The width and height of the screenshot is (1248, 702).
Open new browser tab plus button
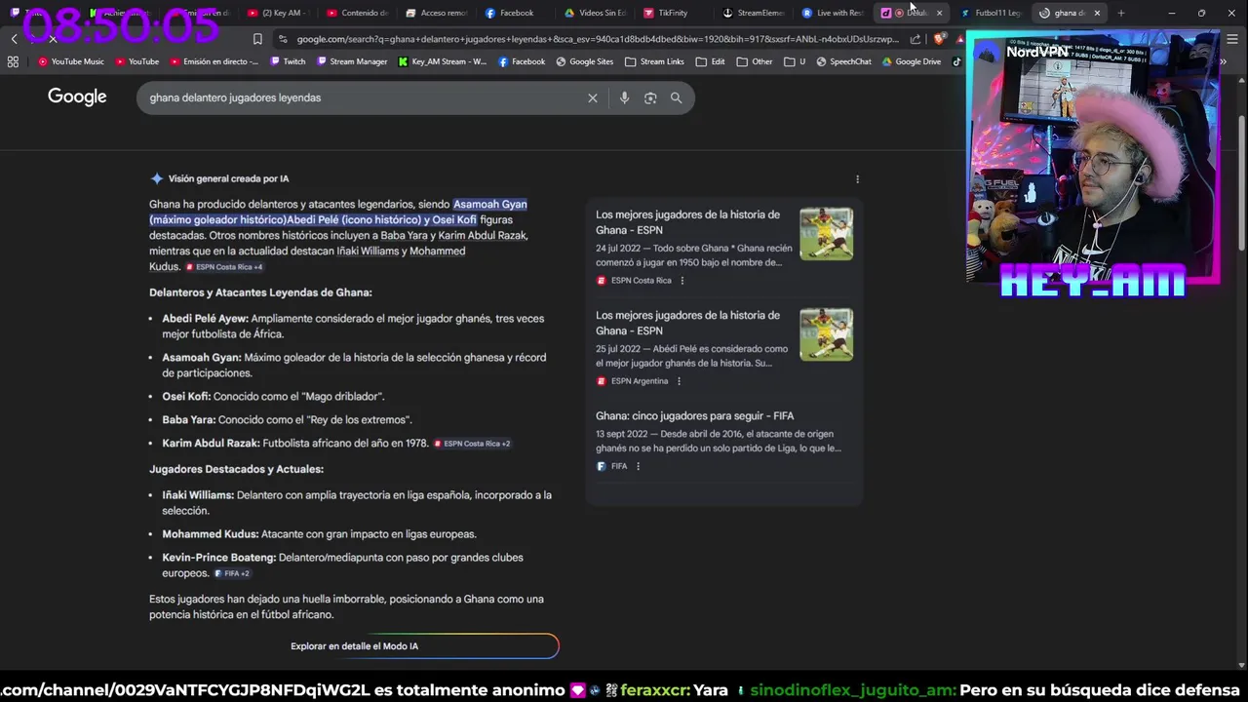[x=1121, y=13]
